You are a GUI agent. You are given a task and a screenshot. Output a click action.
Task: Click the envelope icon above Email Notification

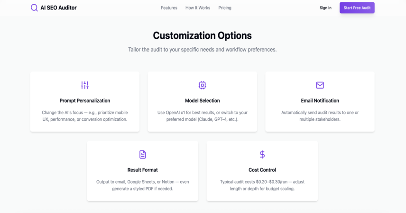320,85
